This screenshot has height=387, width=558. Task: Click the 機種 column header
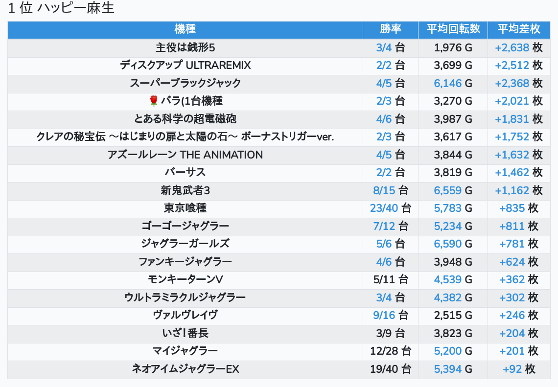tap(185, 29)
